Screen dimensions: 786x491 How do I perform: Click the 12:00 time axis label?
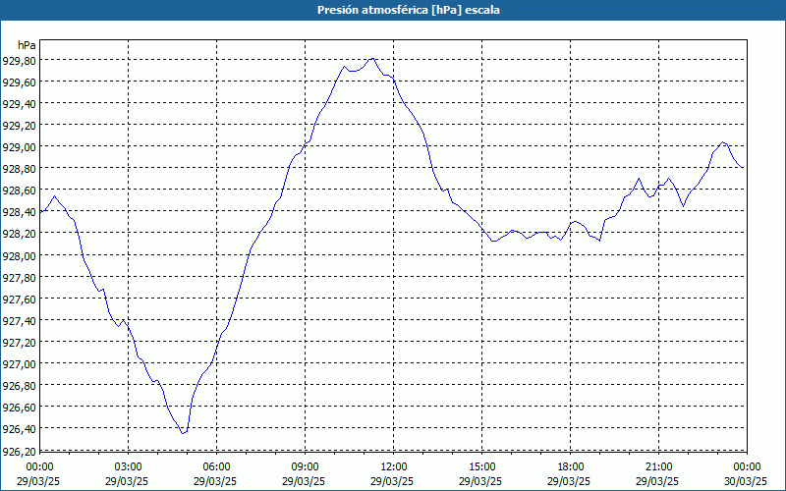point(394,467)
